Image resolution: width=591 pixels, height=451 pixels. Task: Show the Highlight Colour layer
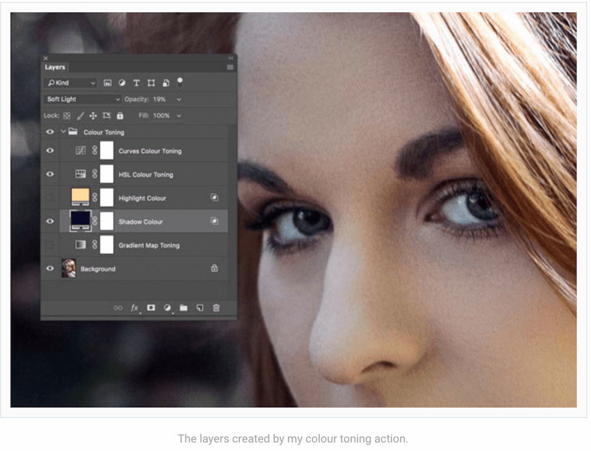(x=50, y=198)
